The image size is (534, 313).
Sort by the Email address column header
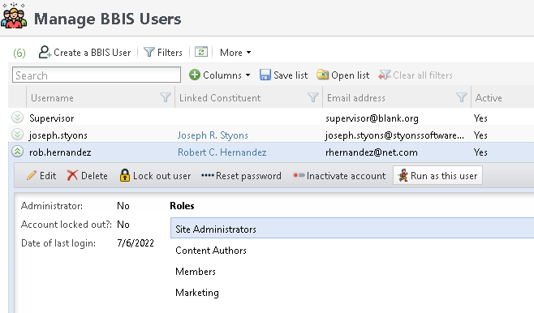(356, 98)
